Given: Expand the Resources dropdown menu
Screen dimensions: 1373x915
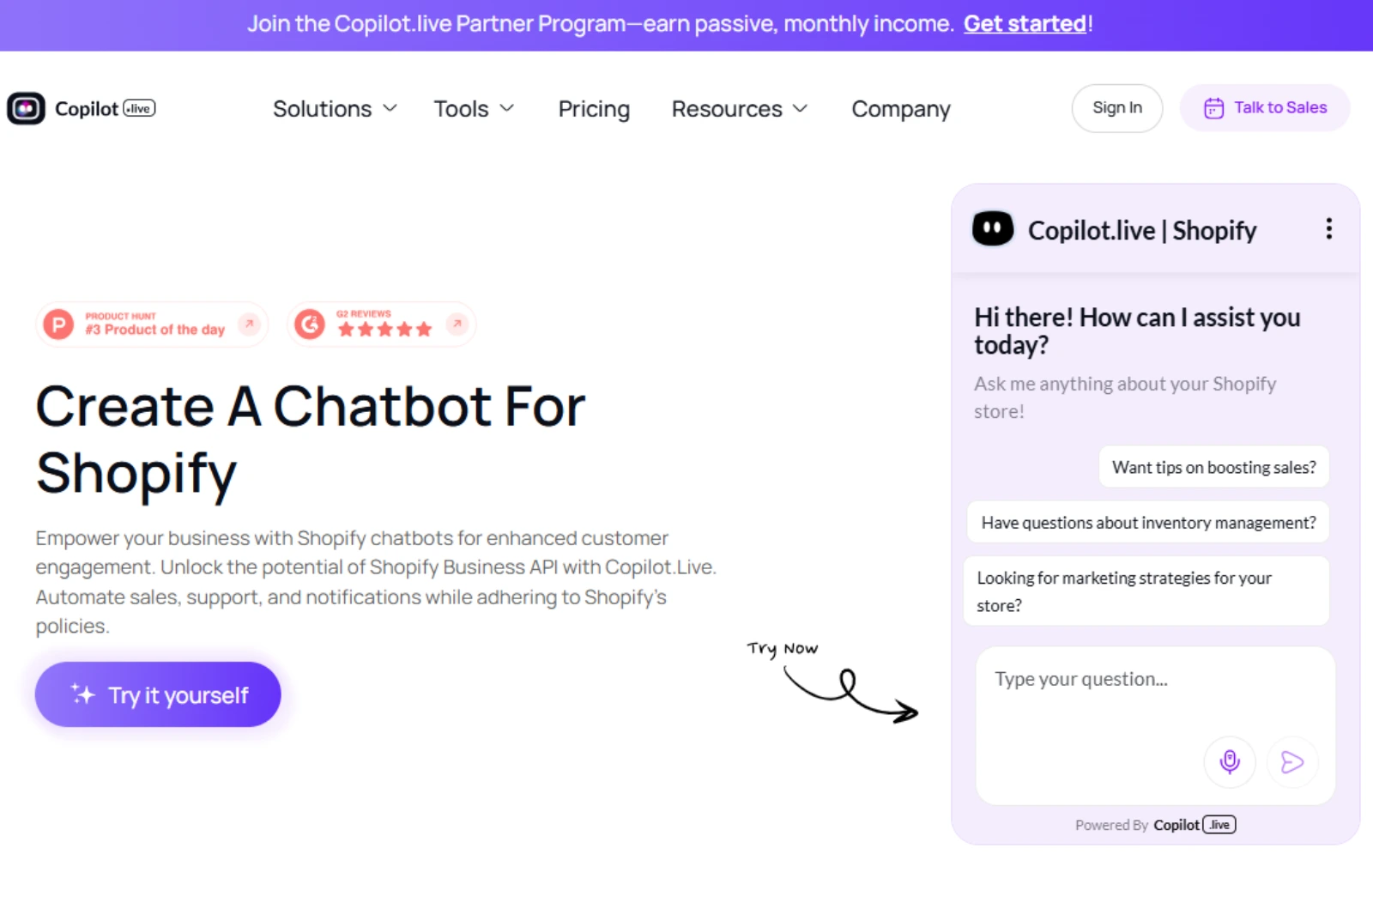Looking at the screenshot, I should [x=738, y=108].
